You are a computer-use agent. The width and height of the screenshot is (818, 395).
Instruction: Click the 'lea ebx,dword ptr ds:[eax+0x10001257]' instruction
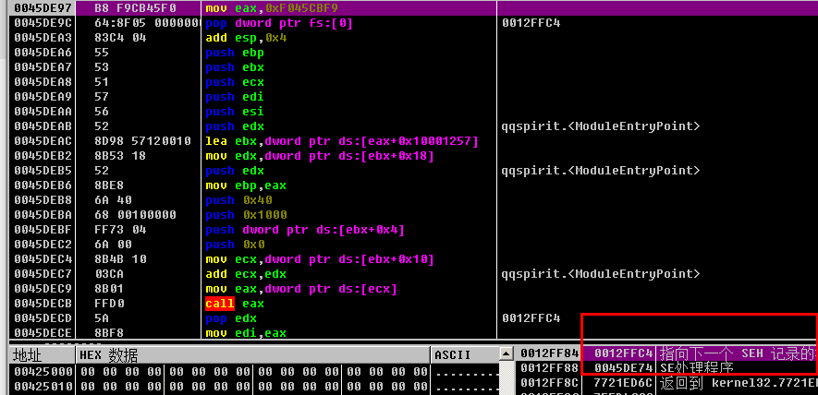point(342,141)
